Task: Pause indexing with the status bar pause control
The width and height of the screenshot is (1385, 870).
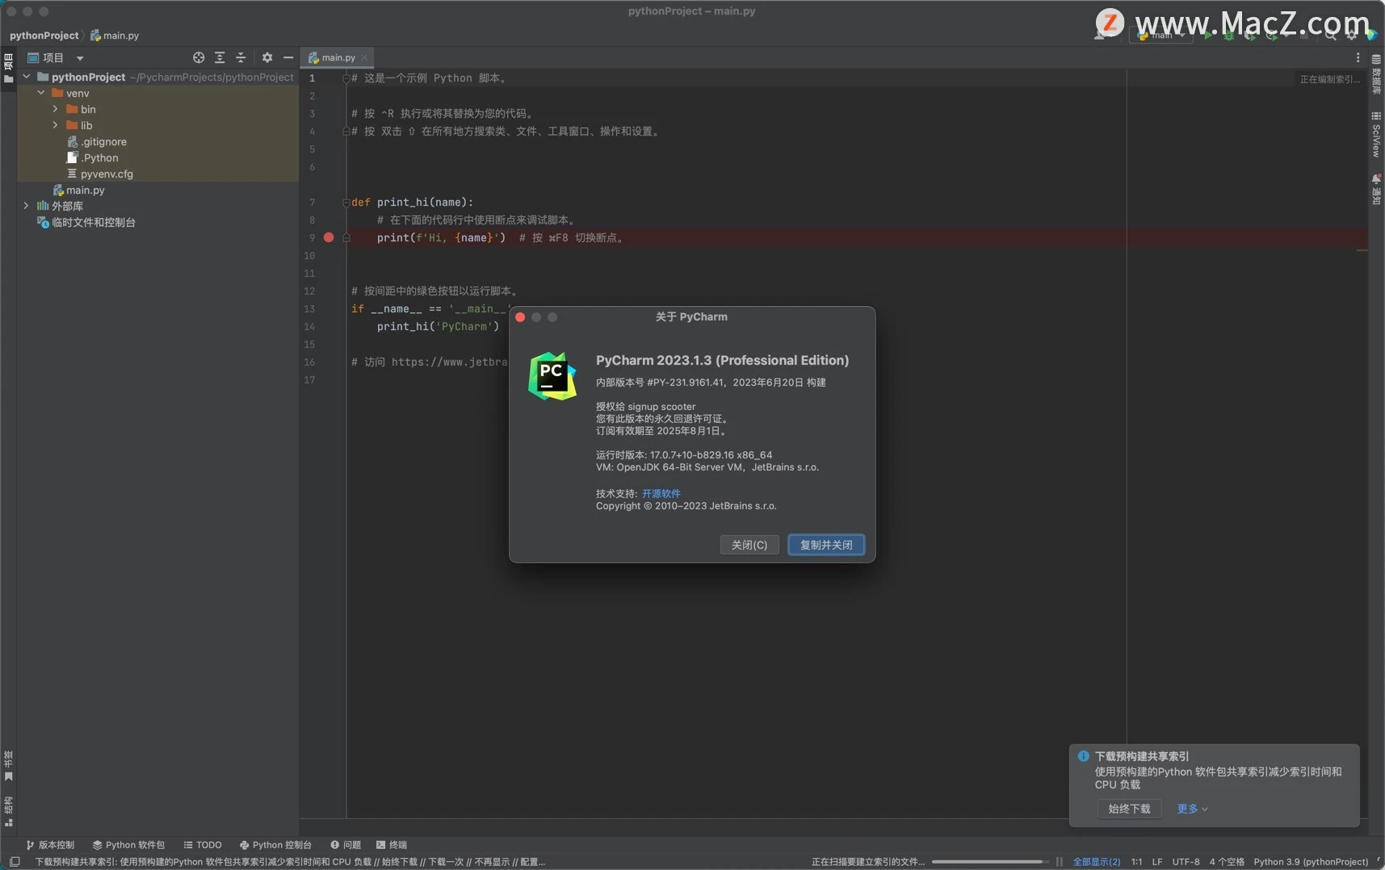Action: (x=1059, y=862)
